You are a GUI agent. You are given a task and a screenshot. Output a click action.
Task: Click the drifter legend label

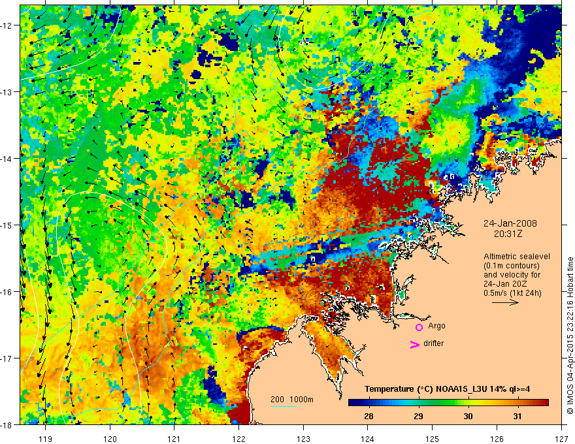point(433,343)
